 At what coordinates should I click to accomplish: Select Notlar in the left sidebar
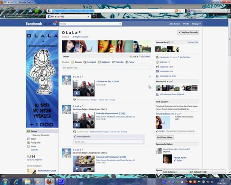tap(33, 146)
